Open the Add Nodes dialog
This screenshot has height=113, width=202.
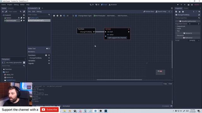pyautogui.click(x=111, y=16)
